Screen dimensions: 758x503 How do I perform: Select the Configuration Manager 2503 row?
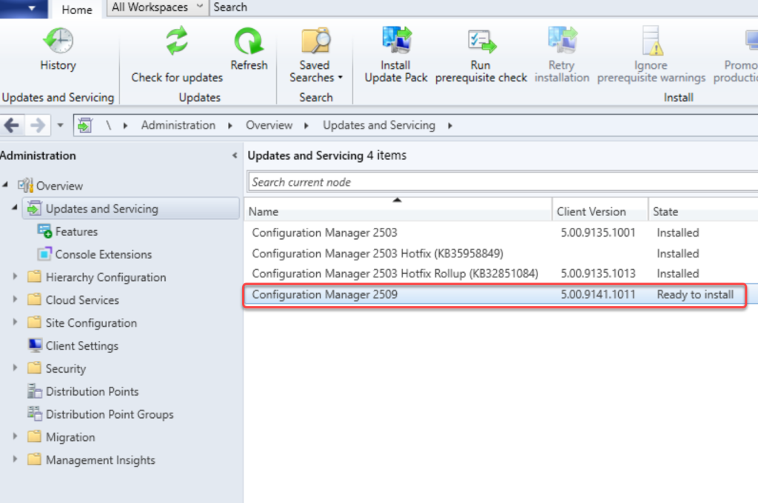(501, 232)
